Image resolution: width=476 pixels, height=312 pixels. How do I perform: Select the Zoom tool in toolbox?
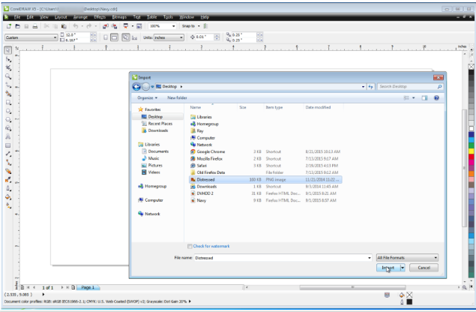[x=7, y=76]
